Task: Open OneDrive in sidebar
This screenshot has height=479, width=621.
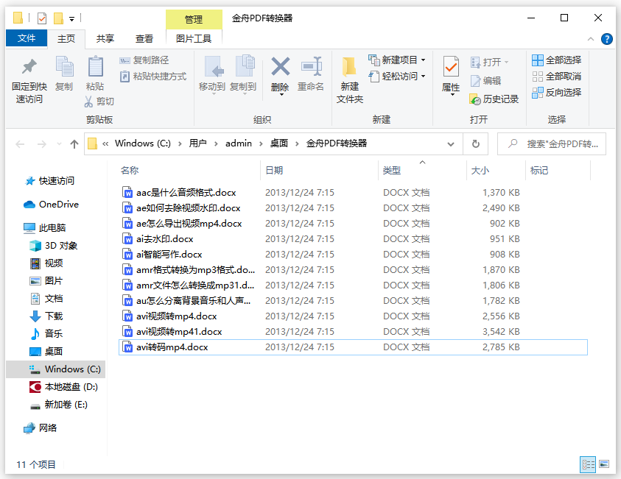Action: 51,205
